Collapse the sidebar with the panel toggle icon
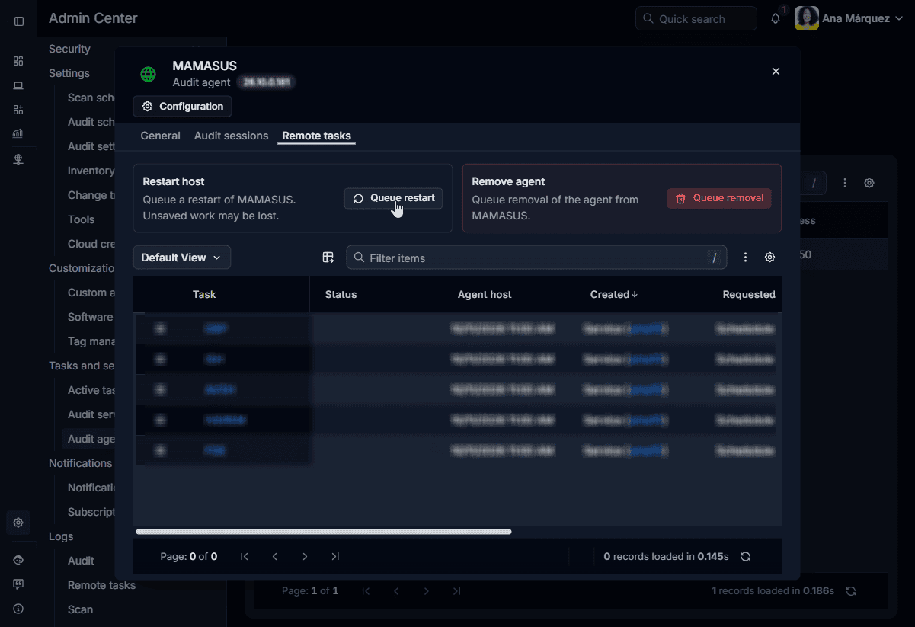915x627 pixels. click(x=19, y=21)
